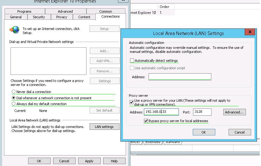Open the Content tab
Screen dimensions: 261x166
84,17
